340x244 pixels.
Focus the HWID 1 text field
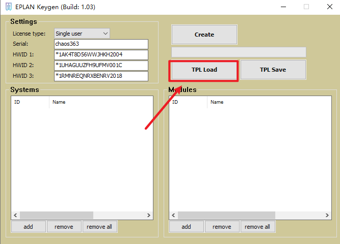point(100,55)
